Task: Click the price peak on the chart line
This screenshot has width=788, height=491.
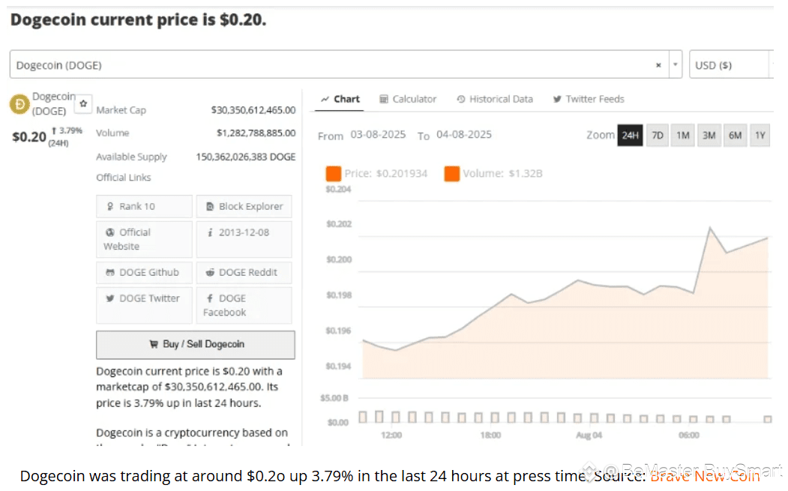Action: pos(710,228)
